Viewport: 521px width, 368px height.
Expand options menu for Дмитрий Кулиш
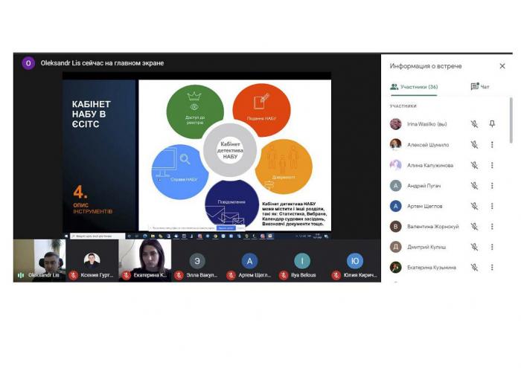(492, 247)
